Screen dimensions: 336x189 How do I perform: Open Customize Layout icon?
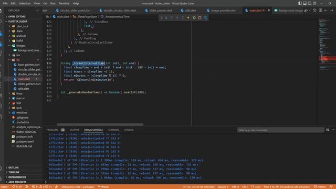(314, 3)
